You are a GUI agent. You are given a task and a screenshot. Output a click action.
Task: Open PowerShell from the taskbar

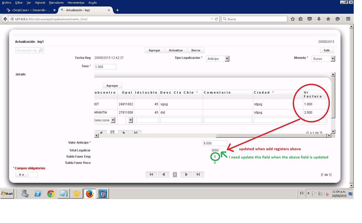38,194
